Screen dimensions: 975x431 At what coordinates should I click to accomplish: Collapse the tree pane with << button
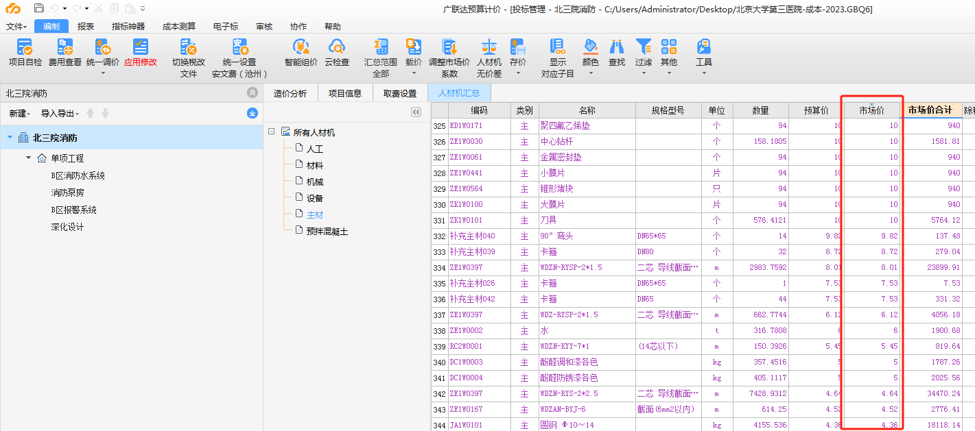click(416, 112)
